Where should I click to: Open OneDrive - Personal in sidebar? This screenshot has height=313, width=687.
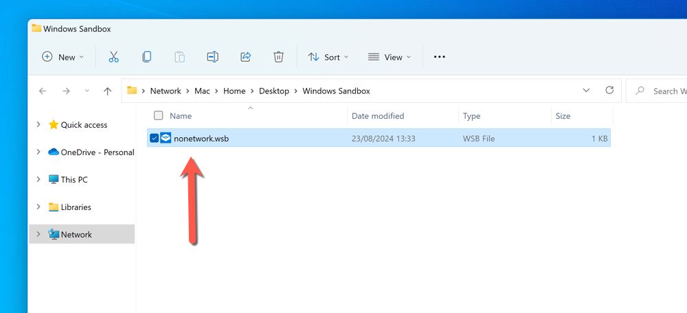click(91, 152)
